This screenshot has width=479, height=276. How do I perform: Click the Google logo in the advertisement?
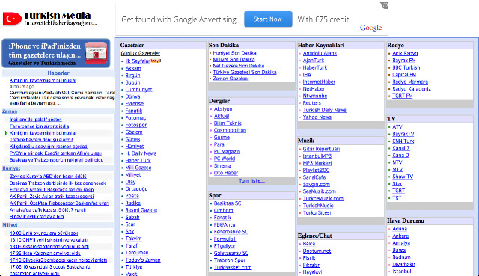coord(371,28)
